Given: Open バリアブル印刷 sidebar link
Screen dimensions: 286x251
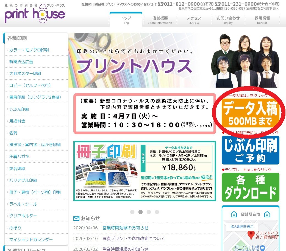Looking at the screenshot, I should click(23, 180).
